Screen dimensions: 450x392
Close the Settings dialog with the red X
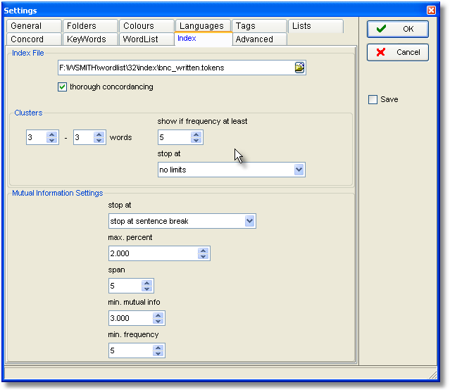click(x=431, y=11)
